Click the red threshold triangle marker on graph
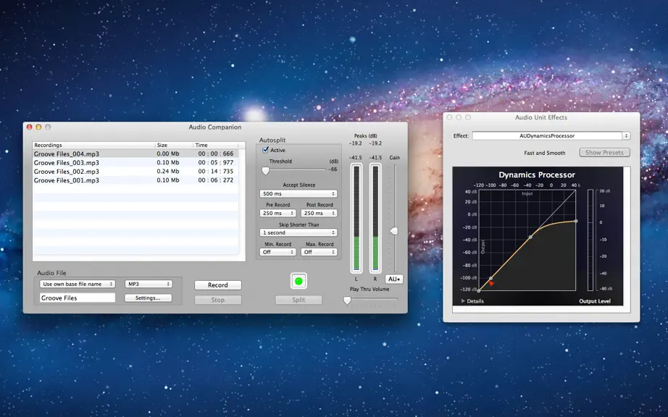The width and height of the screenshot is (668, 417). 491,283
